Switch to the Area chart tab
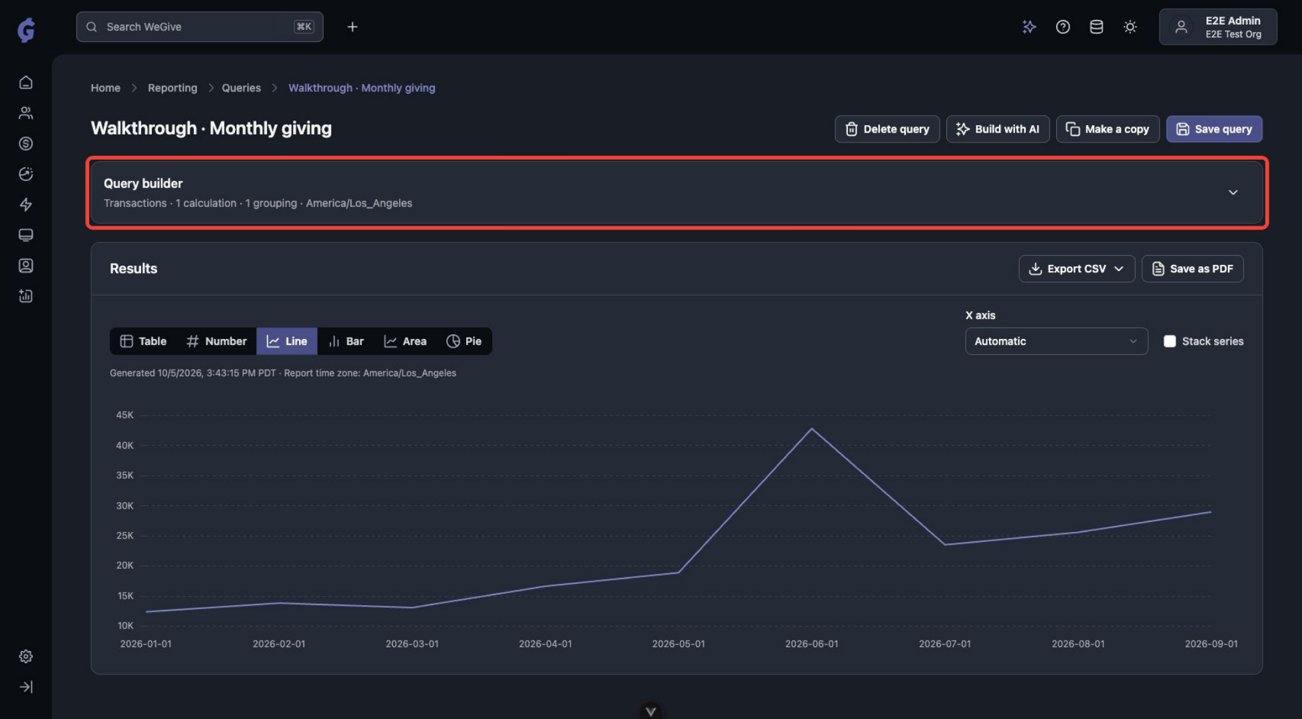Image resolution: width=1302 pixels, height=719 pixels. (x=405, y=341)
